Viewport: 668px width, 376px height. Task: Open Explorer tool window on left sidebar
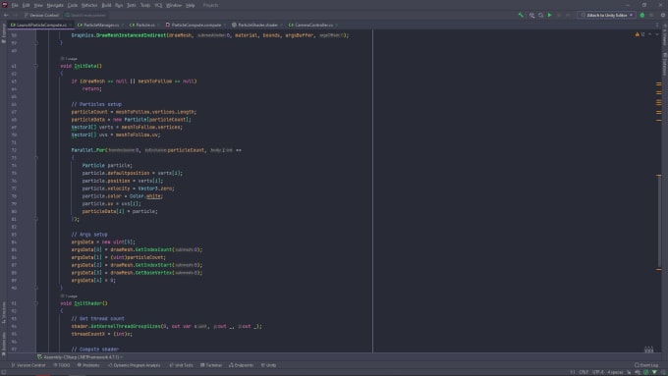(4, 33)
